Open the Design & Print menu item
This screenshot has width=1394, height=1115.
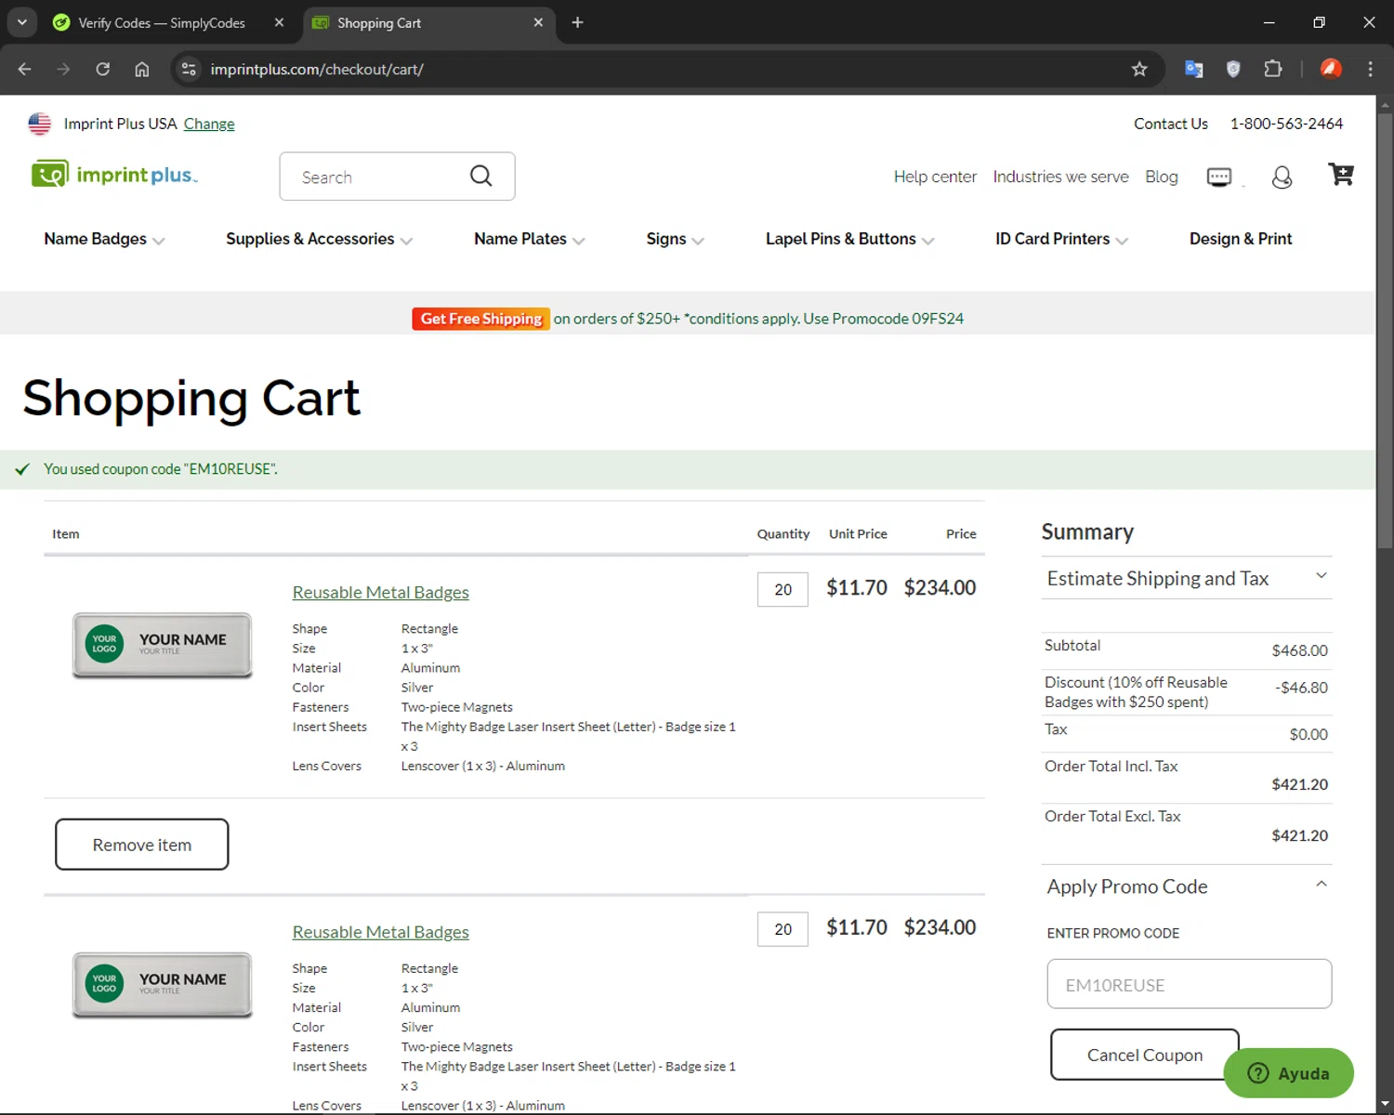[x=1241, y=239]
